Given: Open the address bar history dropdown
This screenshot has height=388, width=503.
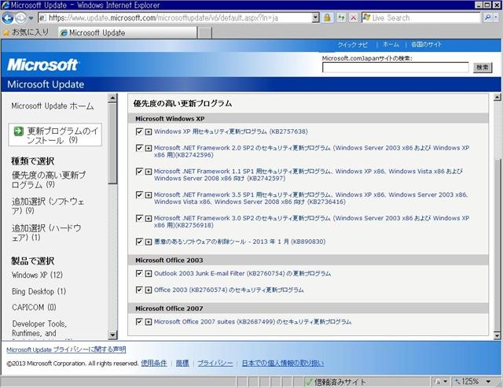Looking at the screenshot, I should (x=316, y=17).
